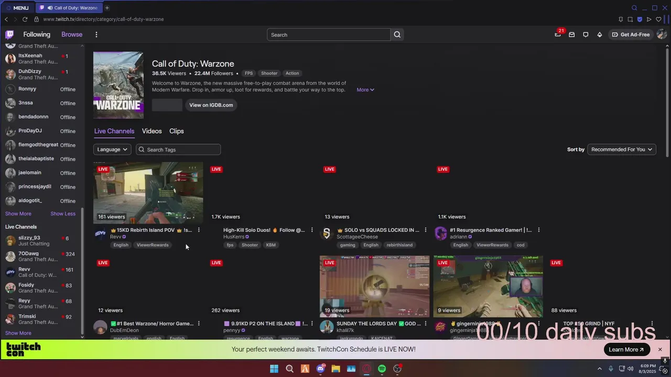This screenshot has height=377, width=671.
Task: Open the Twitch more options dots next to Browse
Action: click(96, 35)
